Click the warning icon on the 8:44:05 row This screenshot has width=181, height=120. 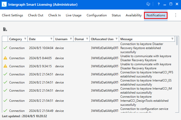(x=5, y=58)
